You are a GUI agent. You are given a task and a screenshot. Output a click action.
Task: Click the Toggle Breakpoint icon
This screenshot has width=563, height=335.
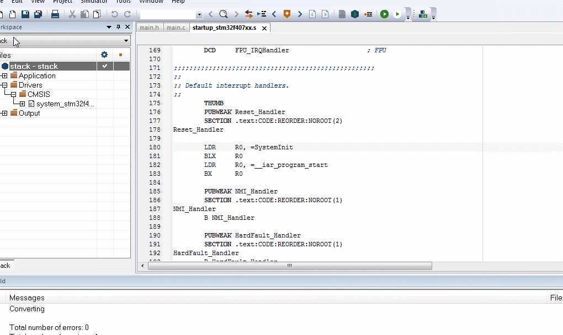point(368,14)
